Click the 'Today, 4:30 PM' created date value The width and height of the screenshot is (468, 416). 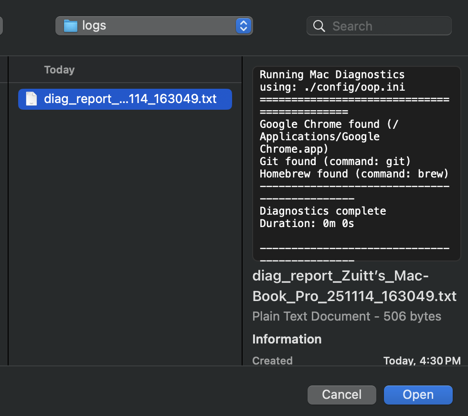coord(422,361)
